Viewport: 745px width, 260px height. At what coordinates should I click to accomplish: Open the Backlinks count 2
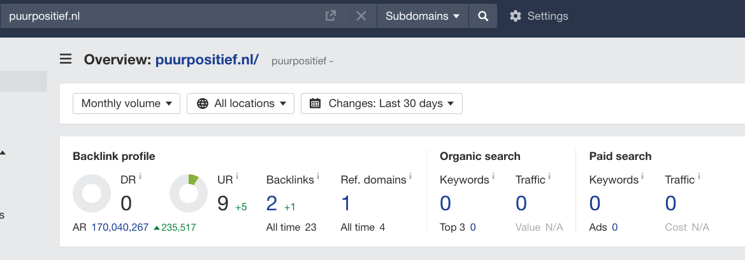tap(271, 203)
